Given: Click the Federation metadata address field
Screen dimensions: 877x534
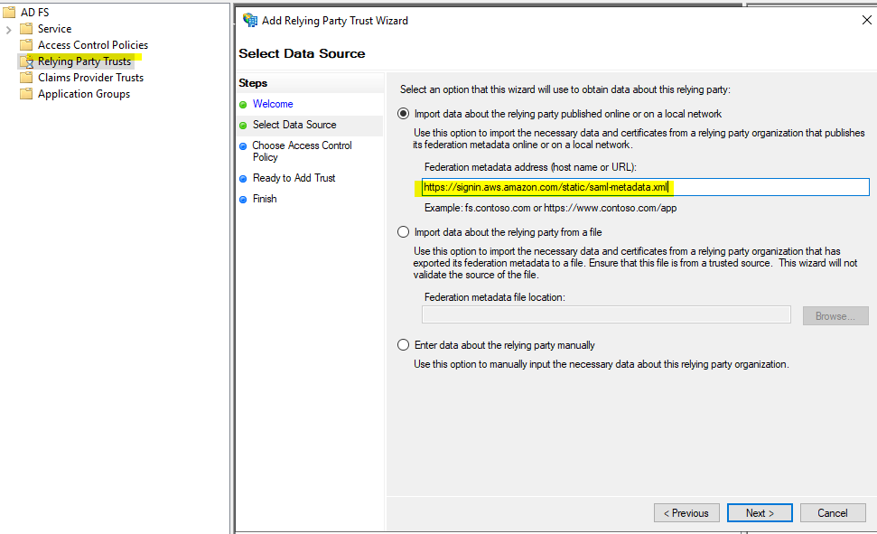Looking at the screenshot, I should coord(646,187).
